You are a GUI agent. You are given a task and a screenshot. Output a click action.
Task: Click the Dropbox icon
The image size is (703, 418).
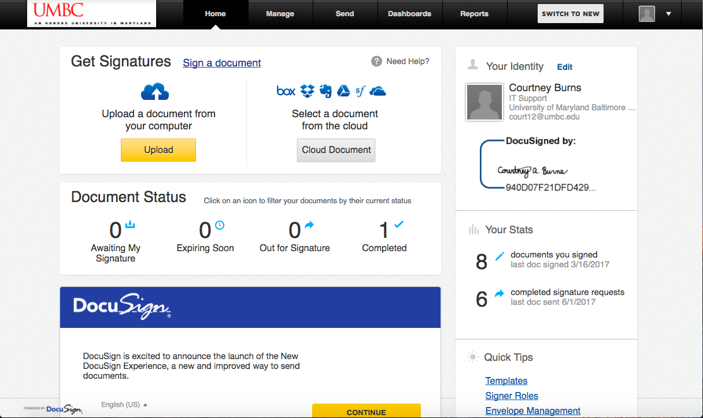(308, 91)
